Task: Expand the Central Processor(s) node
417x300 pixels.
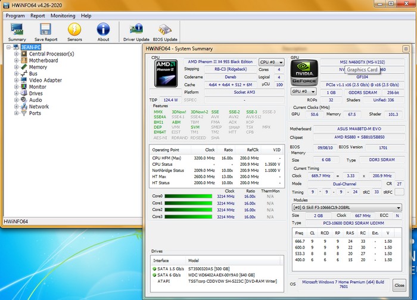Action: [16, 54]
